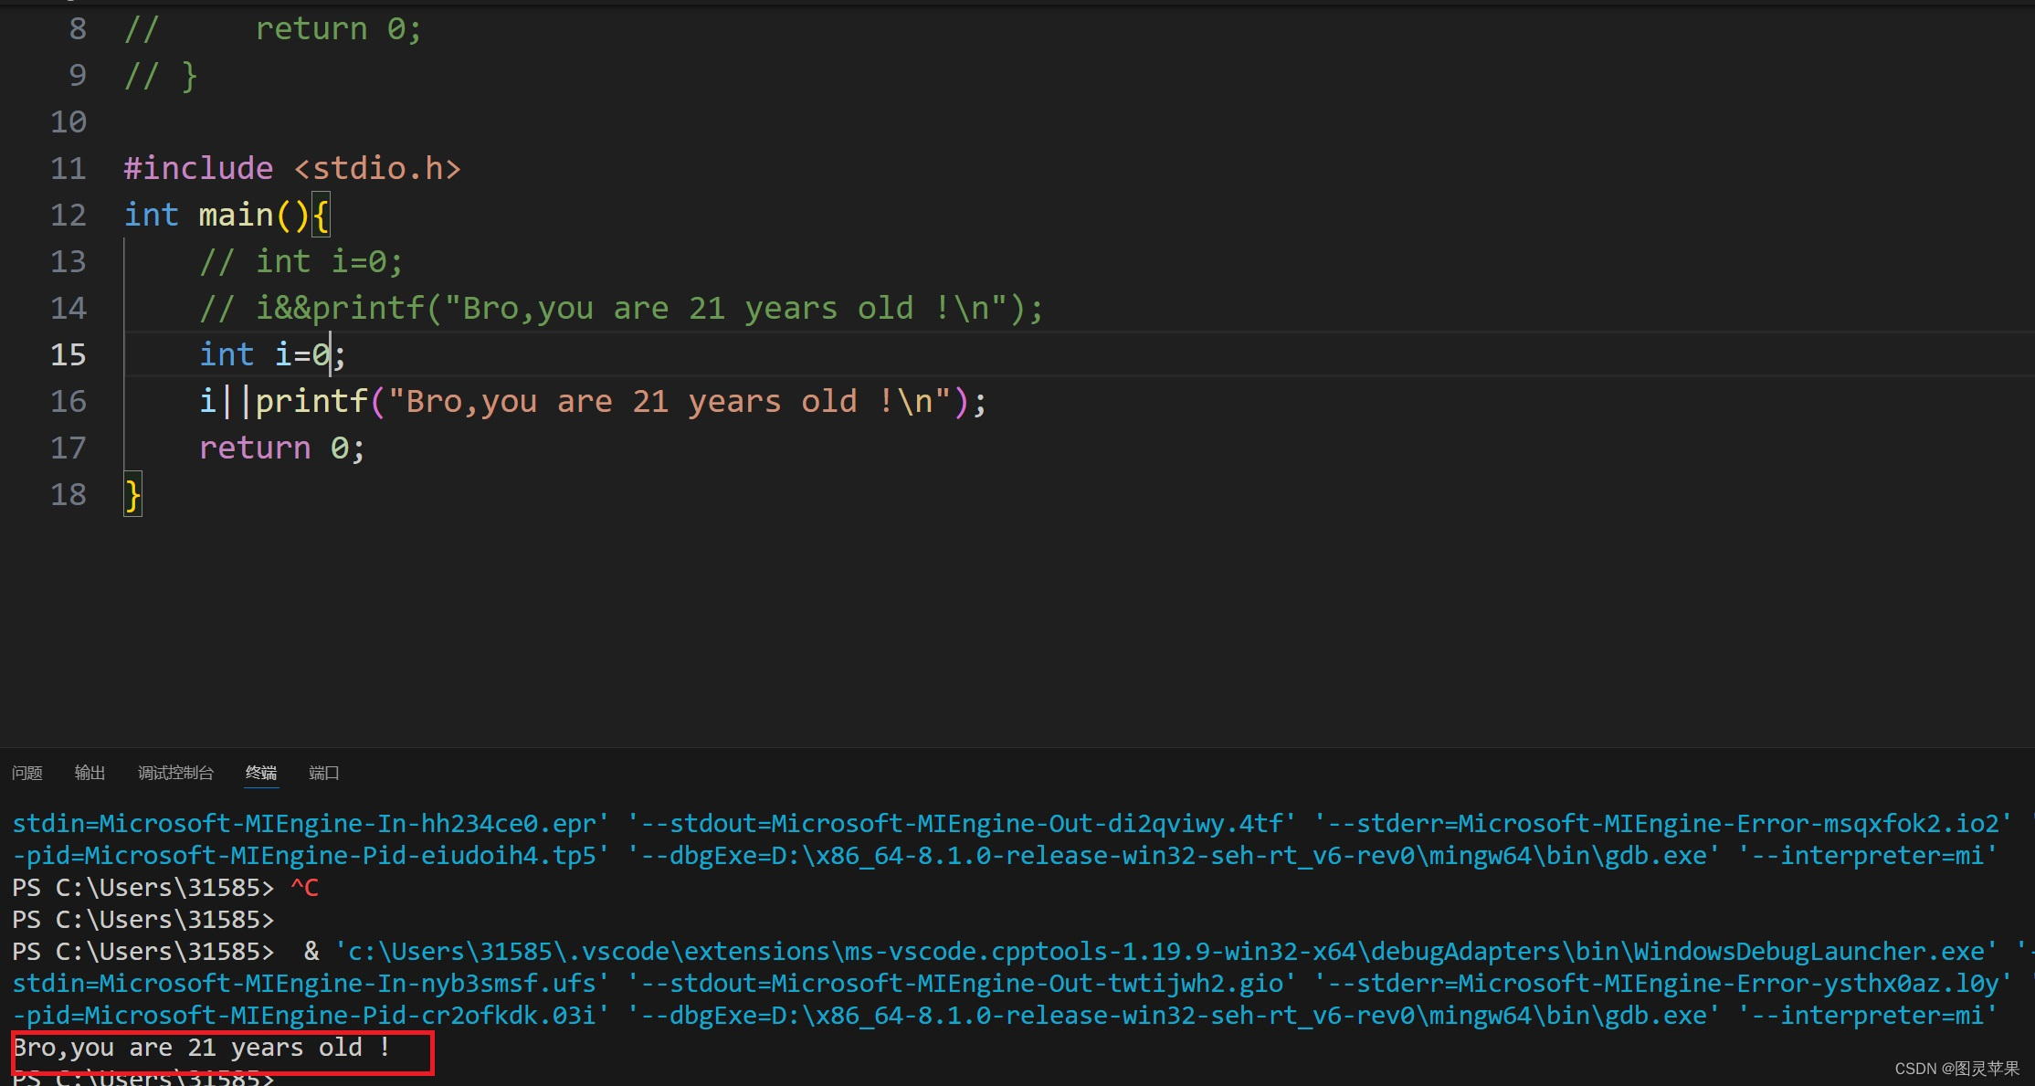2035x1086 pixels.
Task: Open the 端口 panel tab
Action: coord(324,773)
